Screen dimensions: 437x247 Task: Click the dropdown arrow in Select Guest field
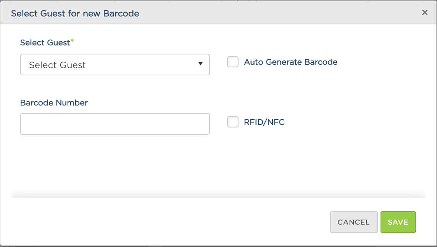click(200, 64)
